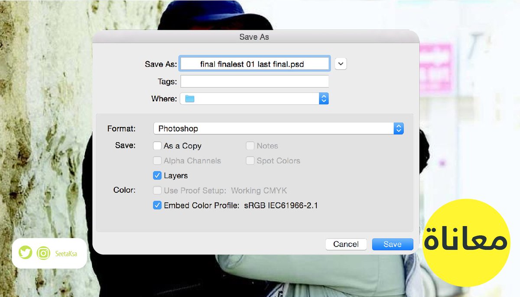Viewport: 520px width, 297px height.
Task: Expand the dialog using the chevron beside the file name
Action: 341,64
